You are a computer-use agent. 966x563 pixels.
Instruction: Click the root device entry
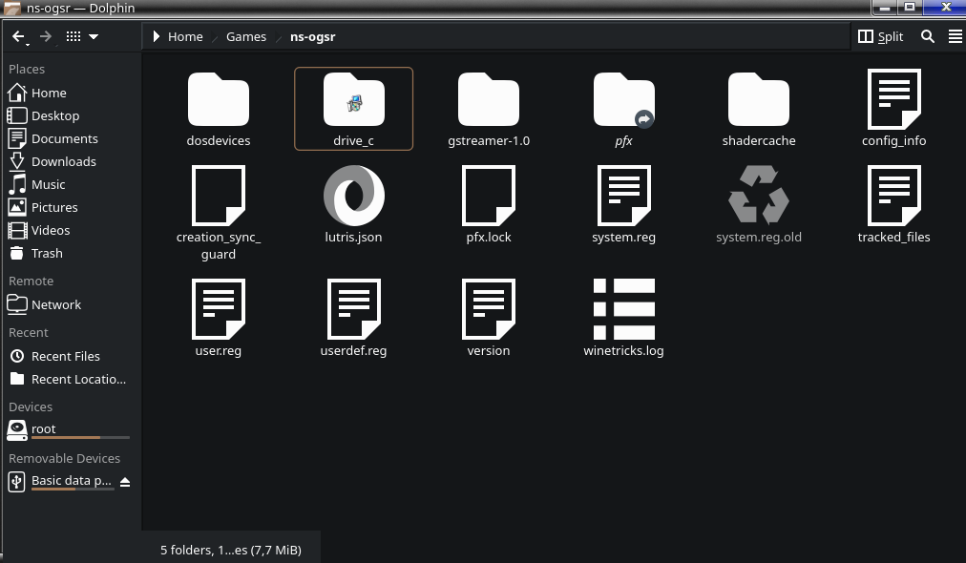click(44, 429)
